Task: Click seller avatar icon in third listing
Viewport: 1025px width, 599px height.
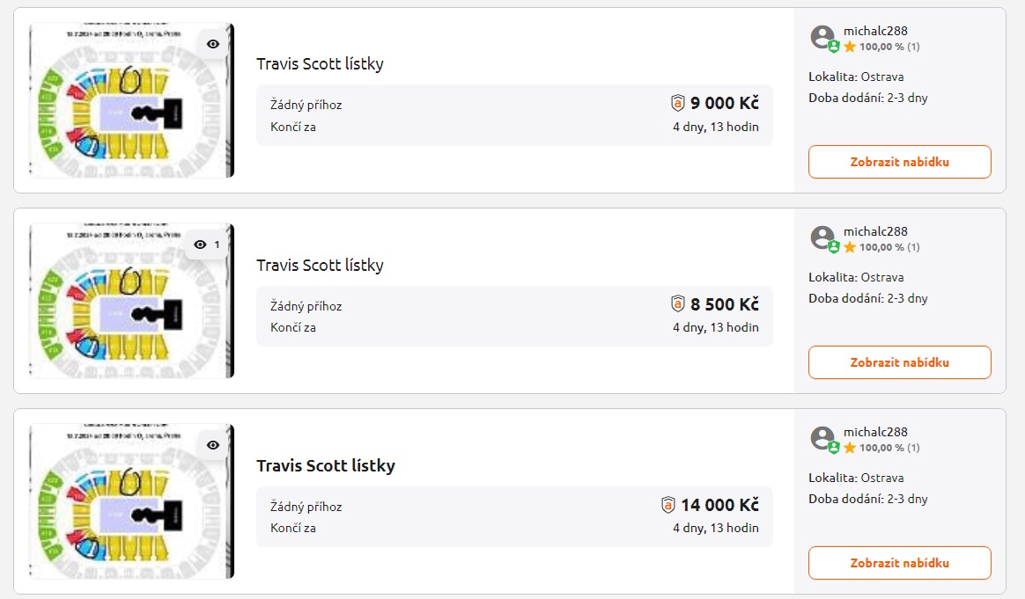Action: coord(822,438)
